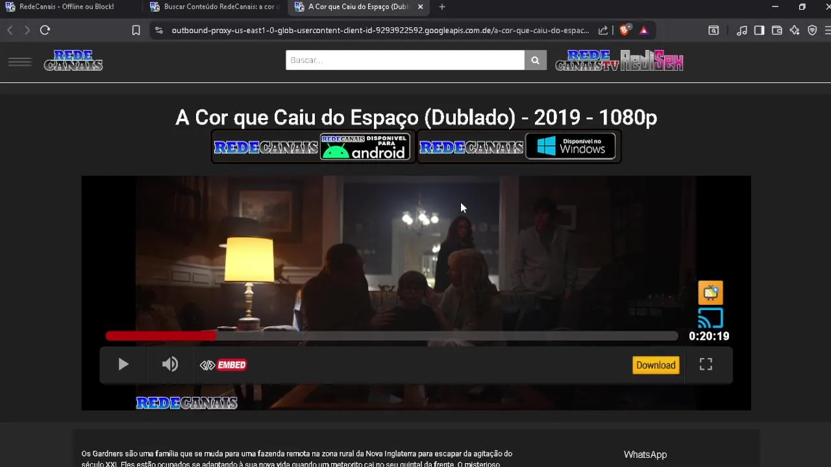The height and width of the screenshot is (467, 831).
Task: Switch to Buscar Conteúdo RedeCanais tab
Action: [214, 7]
